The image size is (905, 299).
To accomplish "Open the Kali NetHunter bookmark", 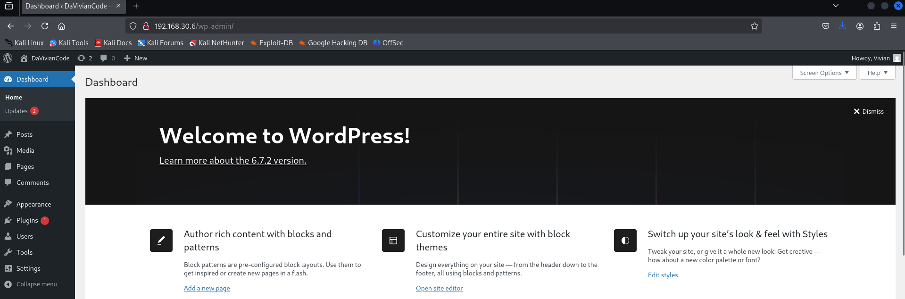I will (x=216, y=42).
